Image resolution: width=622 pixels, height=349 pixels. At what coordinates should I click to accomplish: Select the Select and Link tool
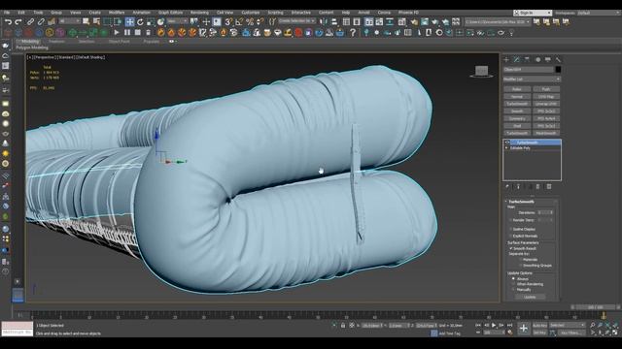pyautogui.click(x=30, y=21)
